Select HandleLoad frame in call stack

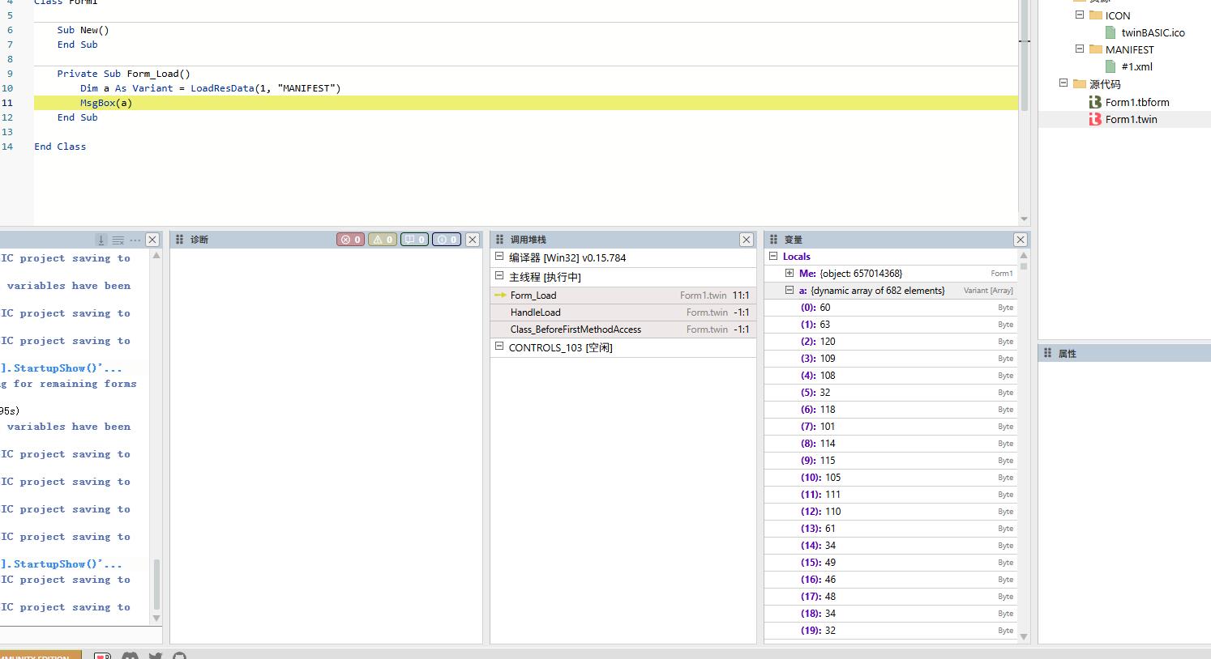click(535, 312)
